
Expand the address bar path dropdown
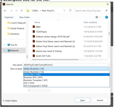click(64, 10)
